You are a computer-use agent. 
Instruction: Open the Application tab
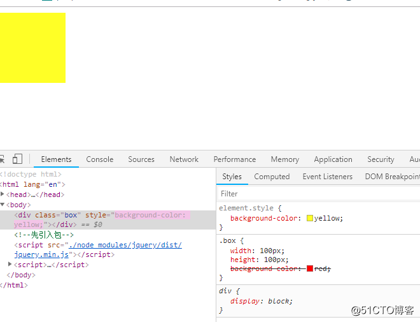pos(333,159)
